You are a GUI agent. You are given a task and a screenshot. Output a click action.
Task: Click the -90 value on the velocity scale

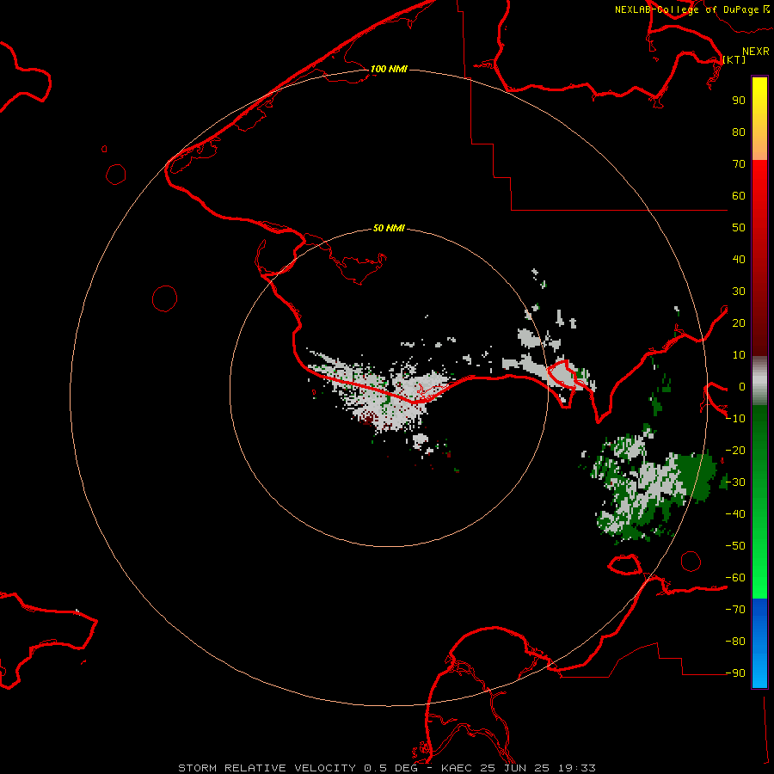pyautogui.click(x=735, y=673)
